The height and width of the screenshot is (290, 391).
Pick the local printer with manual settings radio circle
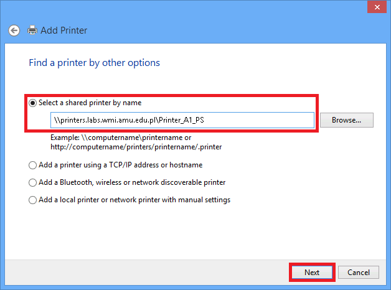click(x=32, y=200)
